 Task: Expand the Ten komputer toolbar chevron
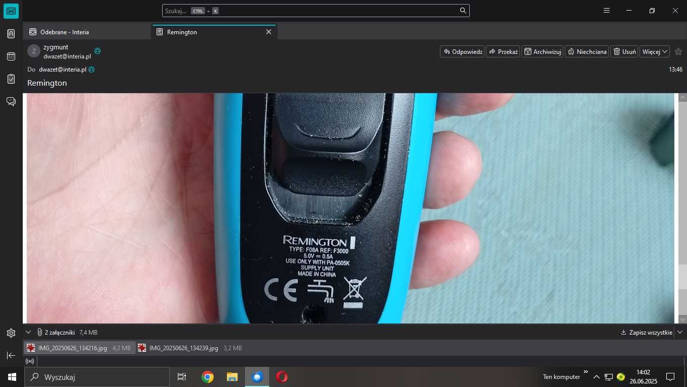pos(586,372)
